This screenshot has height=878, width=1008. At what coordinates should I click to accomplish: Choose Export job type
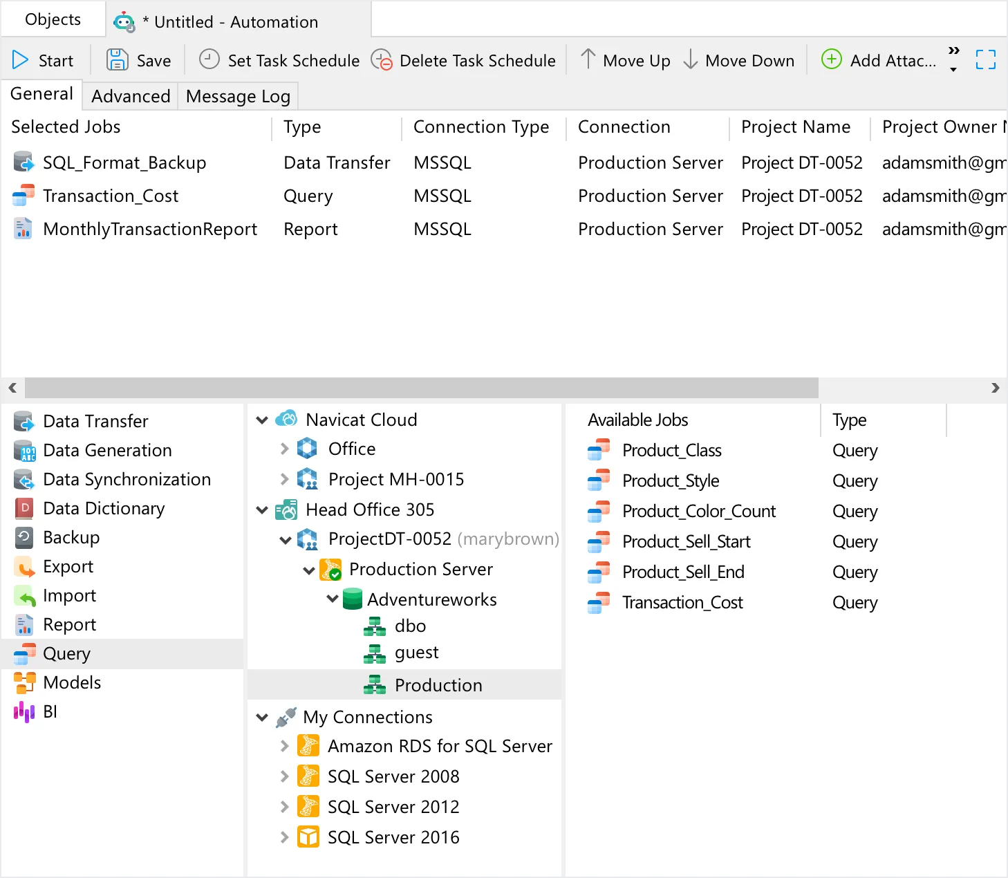pyautogui.click(x=123, y=566)
